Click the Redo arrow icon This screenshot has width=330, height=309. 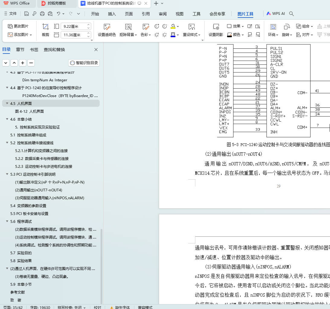[71, 14]
